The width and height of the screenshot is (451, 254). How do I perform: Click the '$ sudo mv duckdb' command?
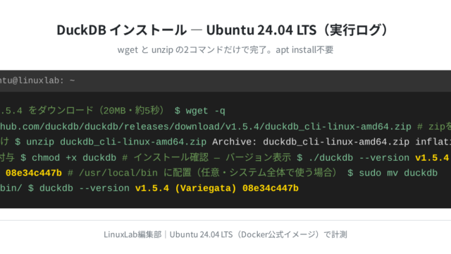click(393, 173)
